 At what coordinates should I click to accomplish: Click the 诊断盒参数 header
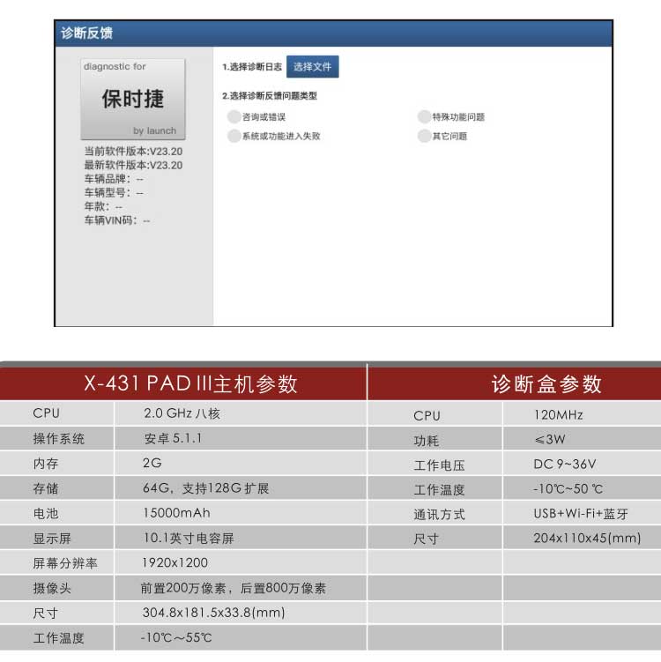click(x=546, y=384)
